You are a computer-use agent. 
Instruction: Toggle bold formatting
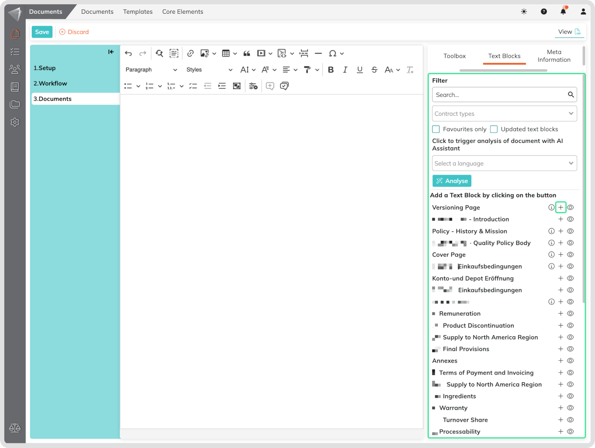point(331,70)
